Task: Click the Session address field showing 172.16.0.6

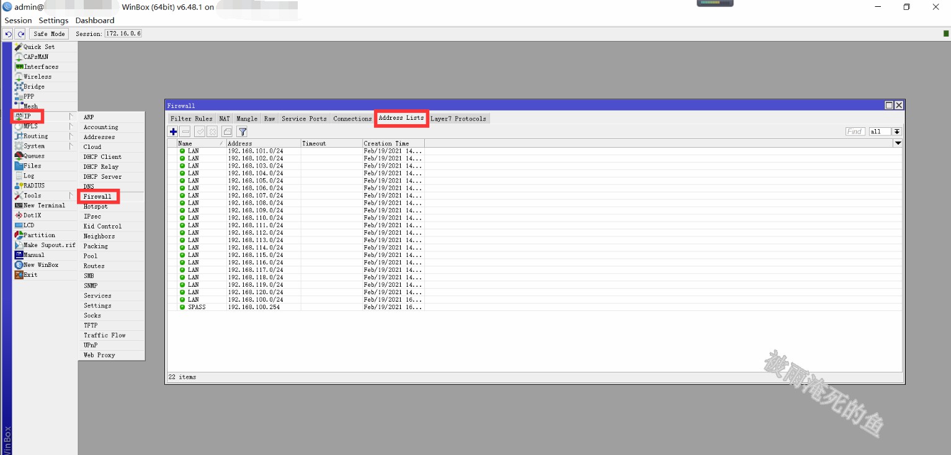Action: (x=123, y=34)
